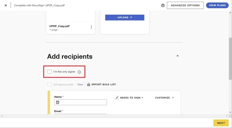Expand the NEEDS TO SIGN dropdown

point(132,98)
